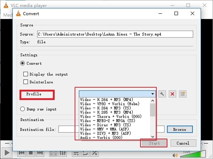Click the profile list scrollbar thumb

[153, 110]
